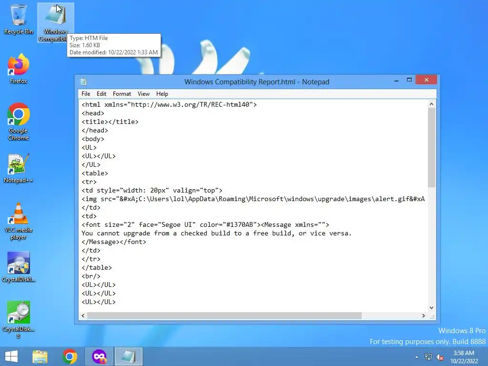Viewport: 488px width, 366px height.
Task: Click the '<font size="2"' line
Action: (x=205, y=225)
